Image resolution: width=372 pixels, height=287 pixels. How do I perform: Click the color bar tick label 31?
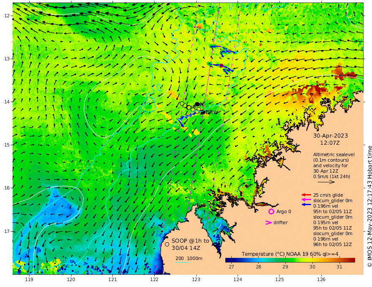click(339, 267)
